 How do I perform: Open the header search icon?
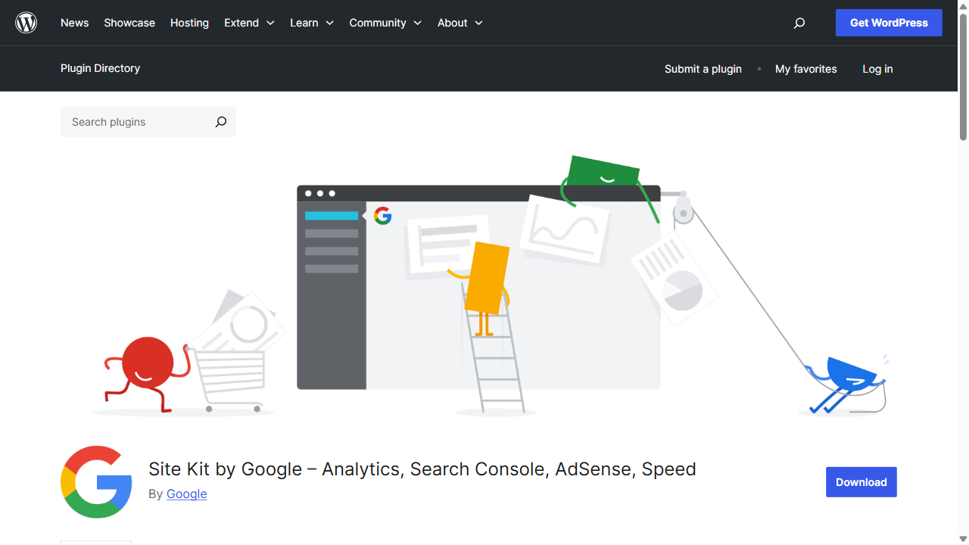799,23
